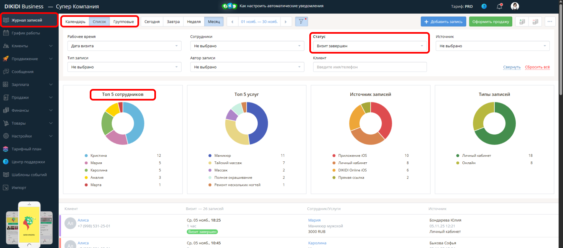563x248 pixels.
Task: Select the Групповые view toggle
Action: point(124,22)
